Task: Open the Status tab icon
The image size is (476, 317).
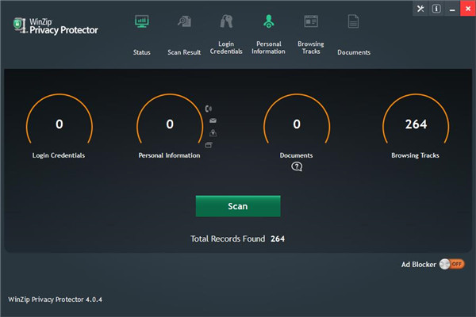Action: pyautogui.click(x=141, y=22)
